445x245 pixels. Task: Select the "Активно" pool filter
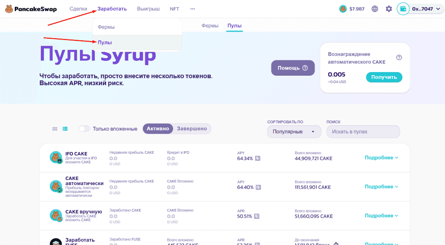coord(158,129)
